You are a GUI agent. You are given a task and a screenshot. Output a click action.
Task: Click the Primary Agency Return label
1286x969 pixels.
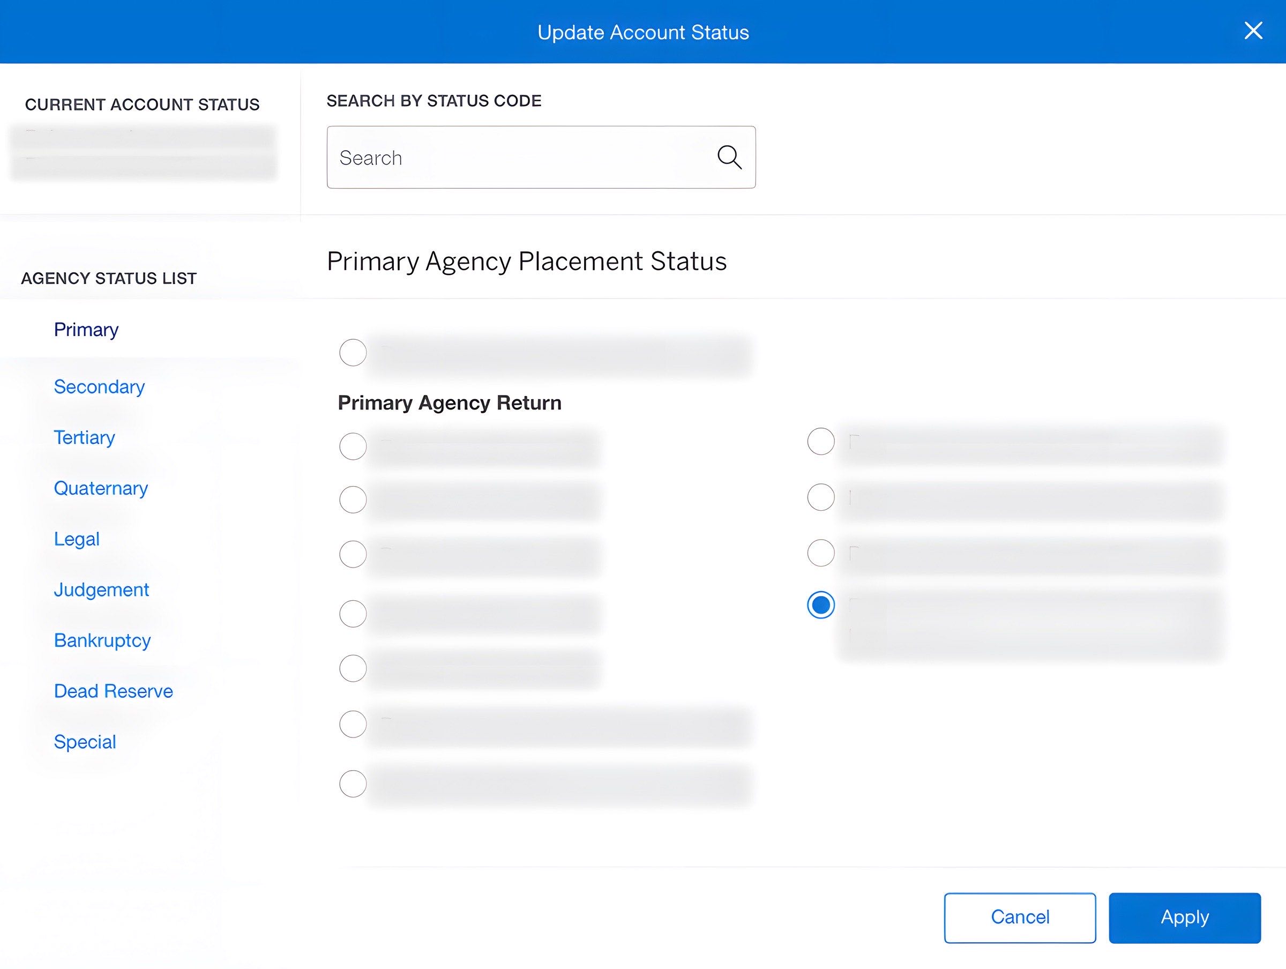(450, 402)
